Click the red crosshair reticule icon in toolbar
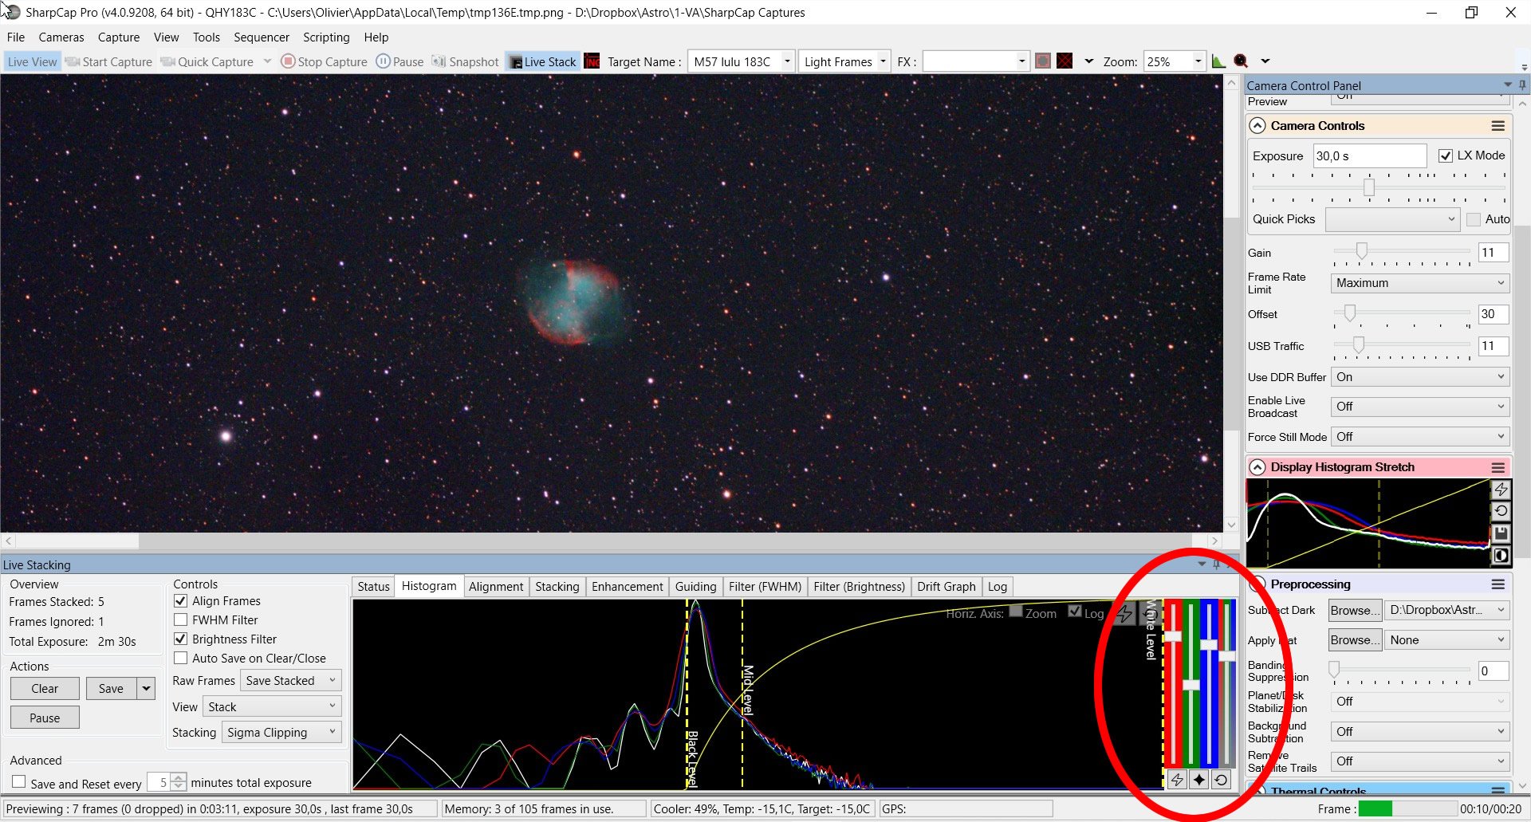The width and height of the screenshot is (1531, 822). click(x=1065, y=61)
